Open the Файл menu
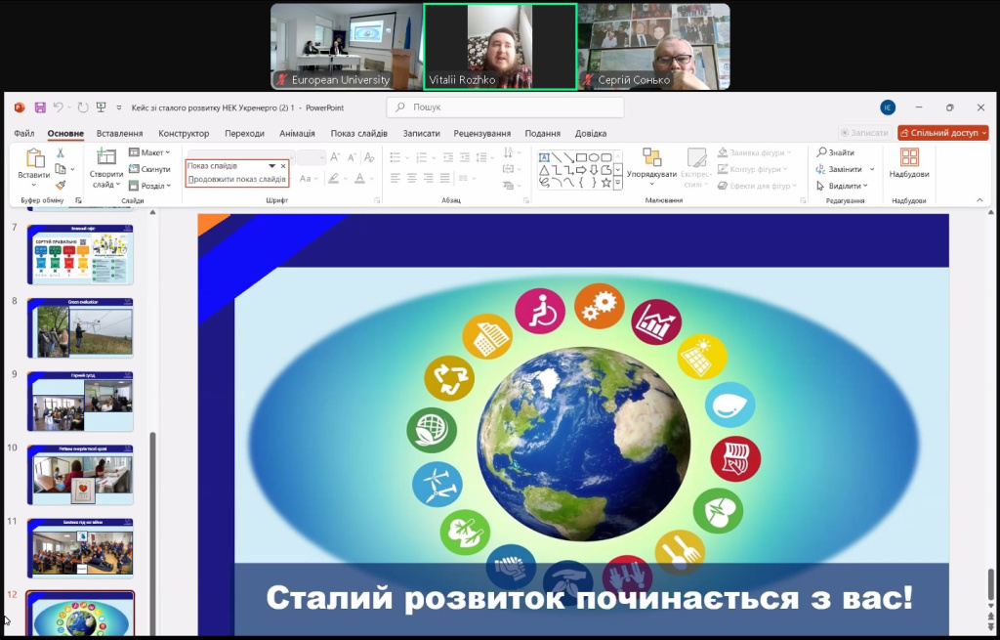Image resolution: width=1000 pixels, height=640 pixels. (x=24, y=133)
